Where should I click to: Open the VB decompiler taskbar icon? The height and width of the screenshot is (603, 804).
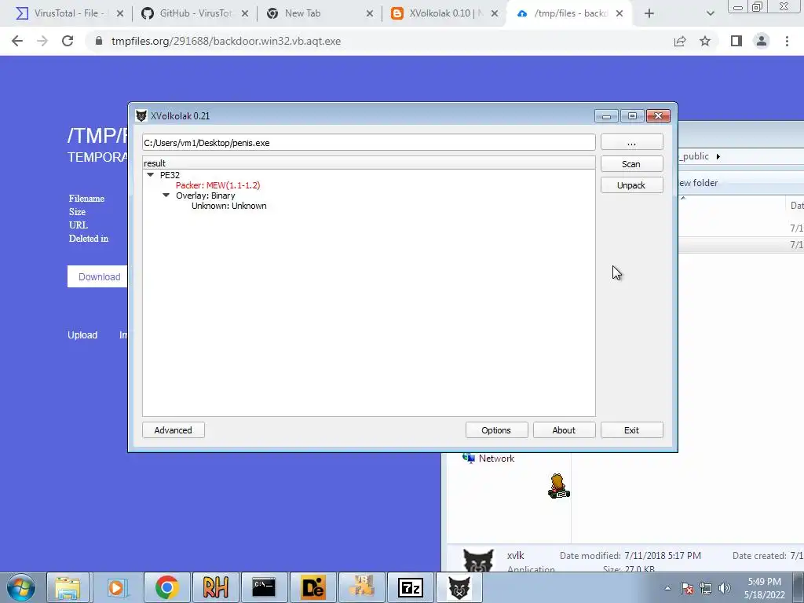[362, 587]
